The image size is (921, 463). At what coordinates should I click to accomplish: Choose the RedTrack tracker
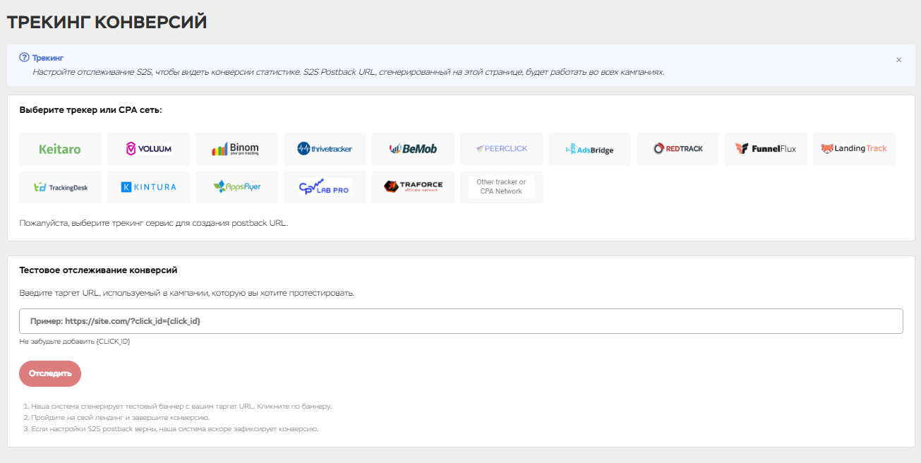point(678,149)
